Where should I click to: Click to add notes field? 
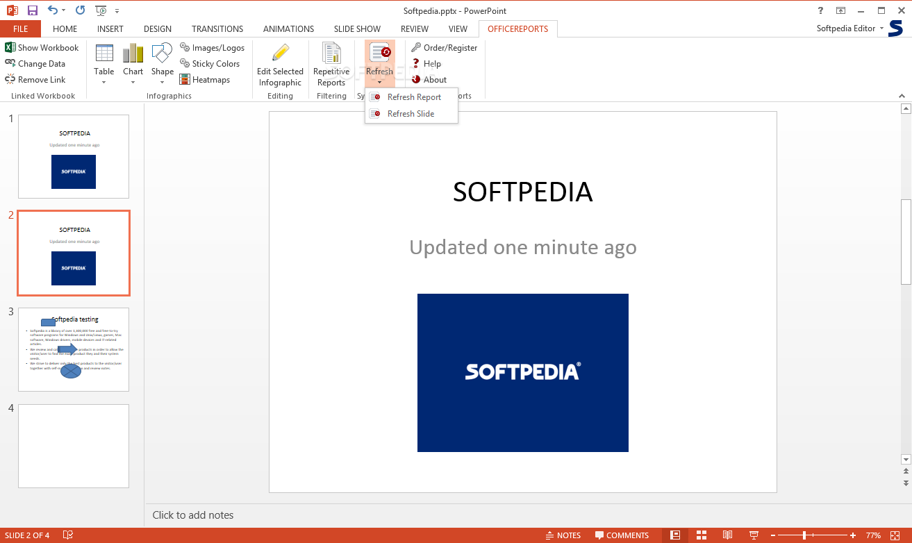pyautogui.click(x=528, y=515)
